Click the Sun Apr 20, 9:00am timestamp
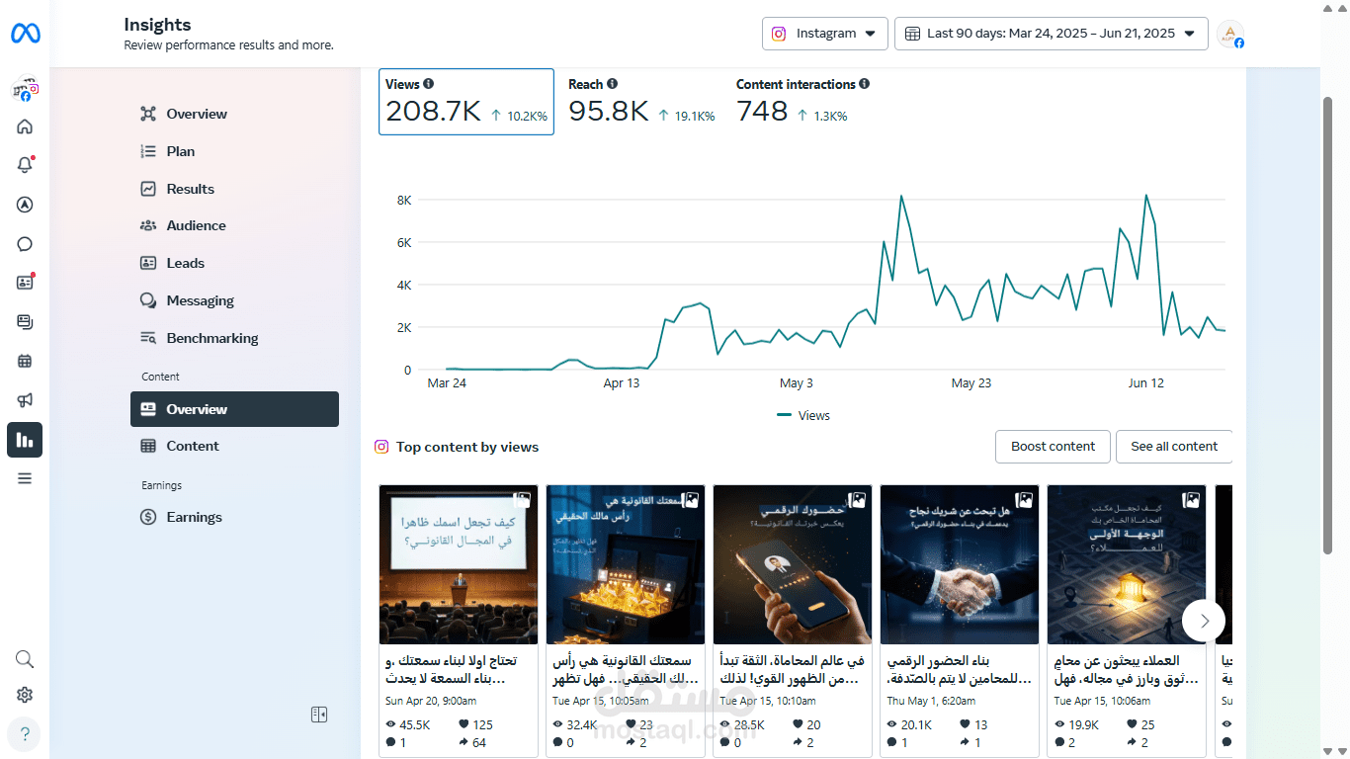Screen dimensions: 1350x759 click(x=431, y=701)
